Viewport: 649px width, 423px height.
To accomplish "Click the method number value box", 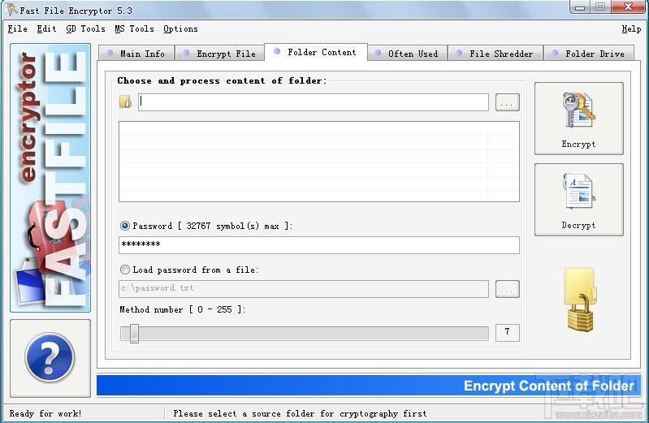I will point(507,332).
